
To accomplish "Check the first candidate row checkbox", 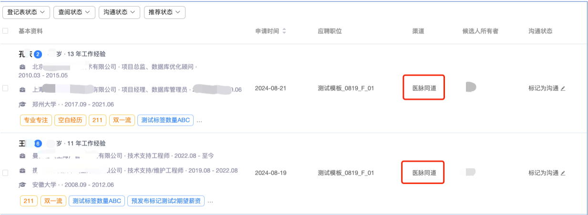I will point(5,88).
